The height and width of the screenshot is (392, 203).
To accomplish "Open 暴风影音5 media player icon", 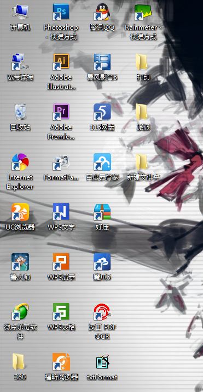I will [102, 62].
